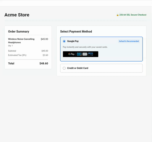Click the Default & Recommended badge

129,41
